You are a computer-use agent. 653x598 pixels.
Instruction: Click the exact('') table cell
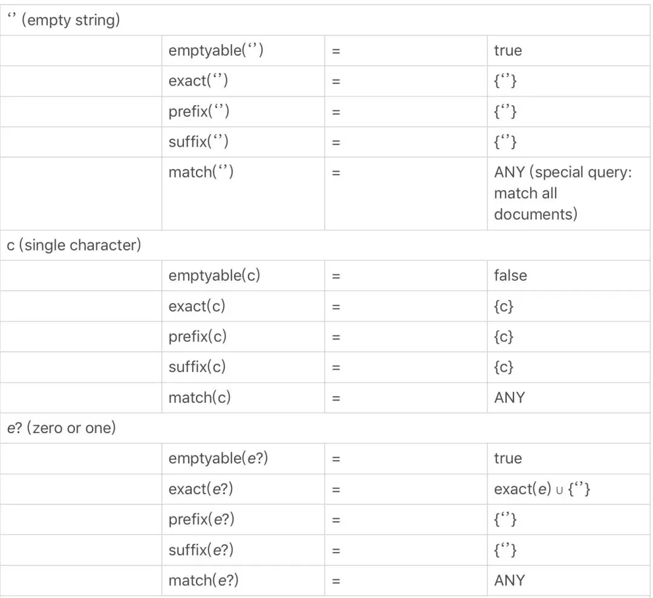point(198,82)
